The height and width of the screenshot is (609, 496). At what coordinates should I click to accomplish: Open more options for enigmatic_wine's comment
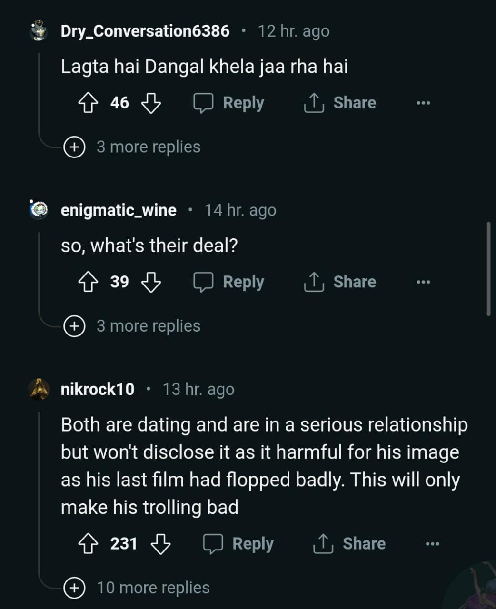pos(423,282)
